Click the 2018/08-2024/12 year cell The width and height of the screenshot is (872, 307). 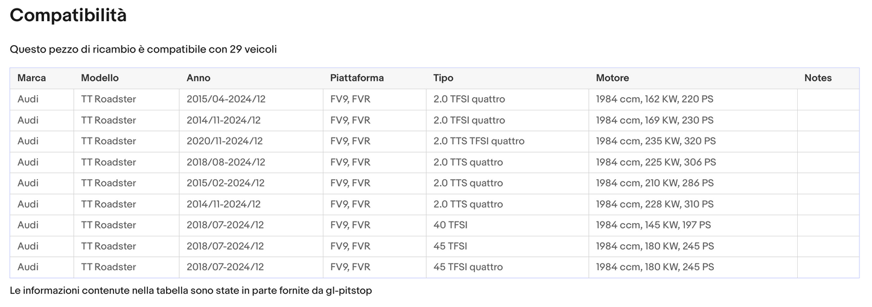point(226,162)
